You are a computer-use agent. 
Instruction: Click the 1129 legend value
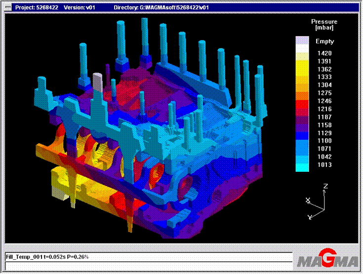pyautogui.click(x=324, y=133)
